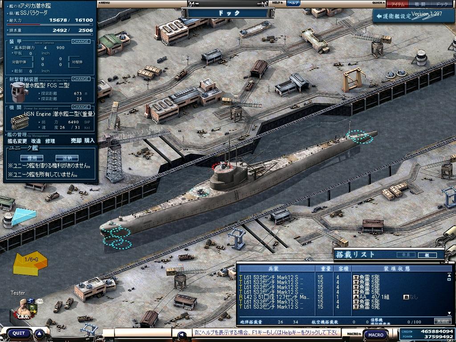Click the 借用 unique ship borrow button
Image resolution: width=456 pixels, height=342 pixels.
click(32, 158)
